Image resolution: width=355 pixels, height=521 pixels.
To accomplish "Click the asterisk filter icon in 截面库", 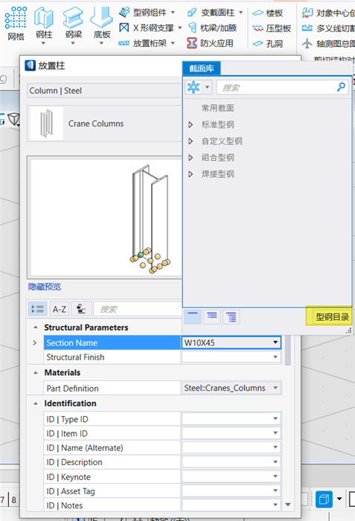I will point(194,87).
